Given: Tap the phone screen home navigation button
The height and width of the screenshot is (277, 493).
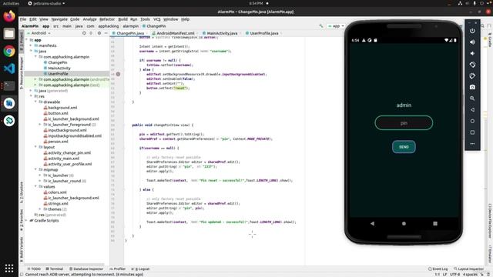Looking at the screenshot, I should pyautogui.click(x=404, y=224).
